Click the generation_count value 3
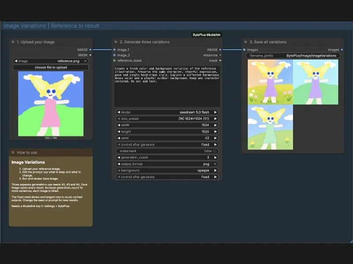 click(208, 158)
